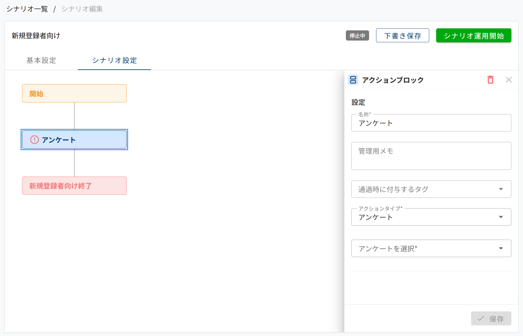
Task: Switch to the 基本設定 tab
Action: point(41,60)
